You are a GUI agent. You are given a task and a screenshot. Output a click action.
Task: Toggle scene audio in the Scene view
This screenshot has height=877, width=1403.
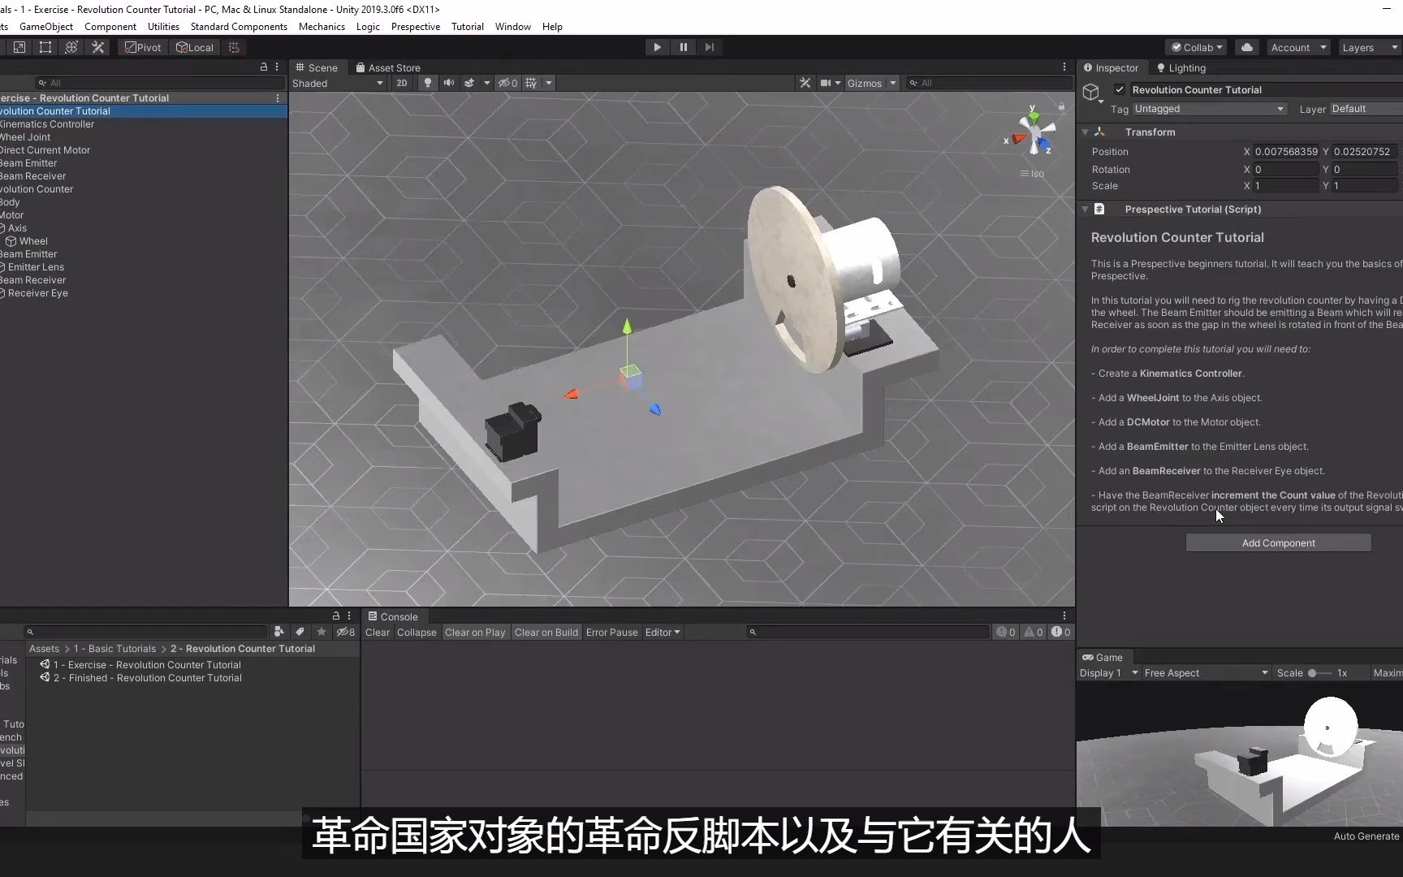[449, 83]
